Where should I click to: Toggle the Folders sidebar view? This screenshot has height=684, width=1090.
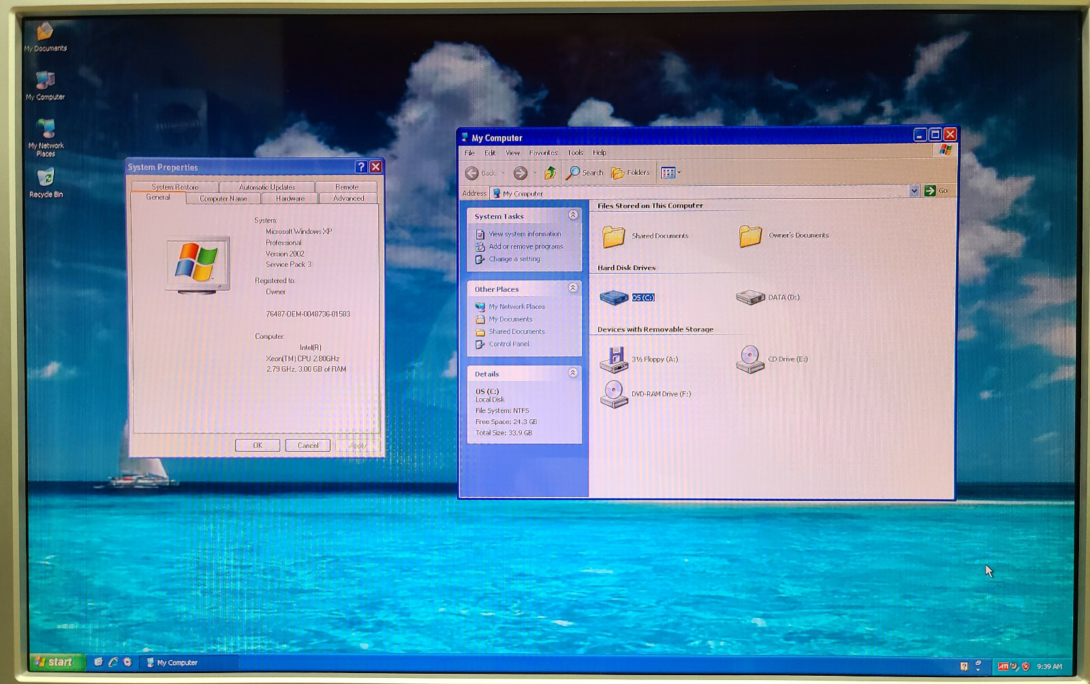tap(629, 172)
